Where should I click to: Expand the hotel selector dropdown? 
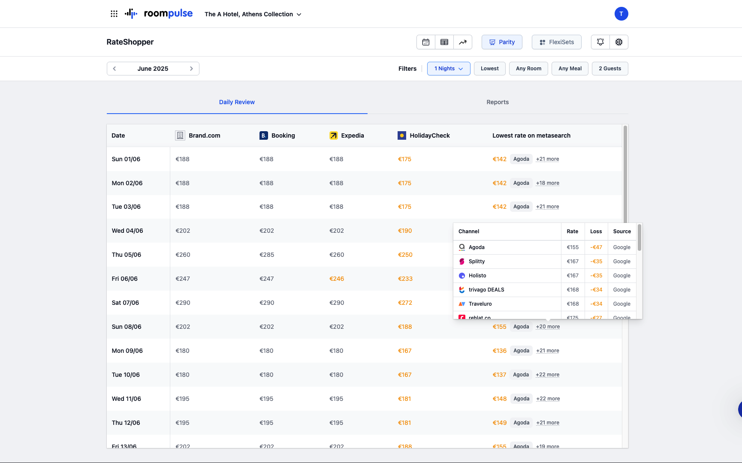[253, 14]
